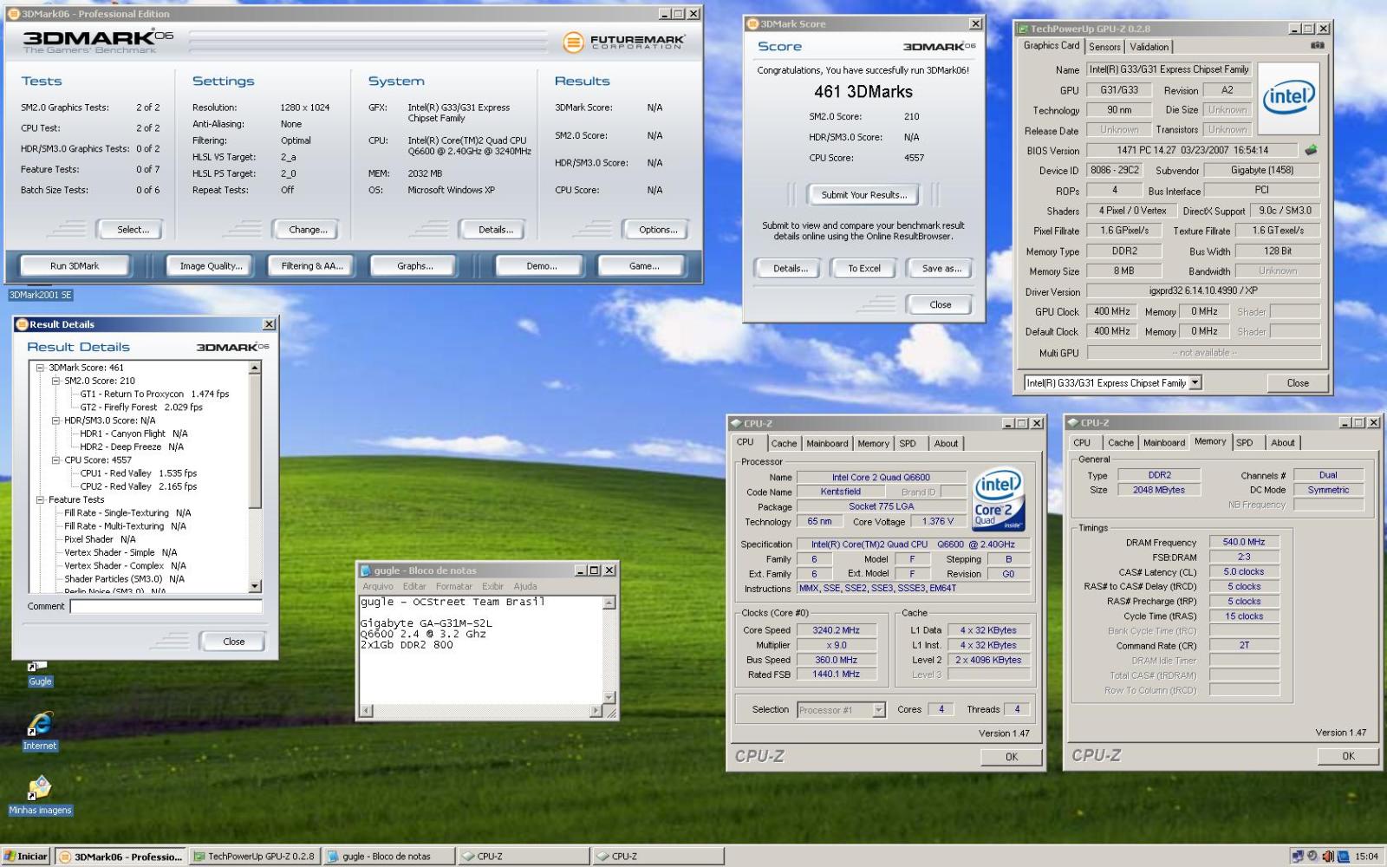Collapse the CPU Score: 4557 node
The image size is (1387, 867).
(55, 460)
